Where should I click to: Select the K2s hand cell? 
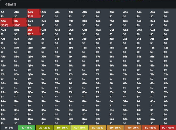click(170, 22)
